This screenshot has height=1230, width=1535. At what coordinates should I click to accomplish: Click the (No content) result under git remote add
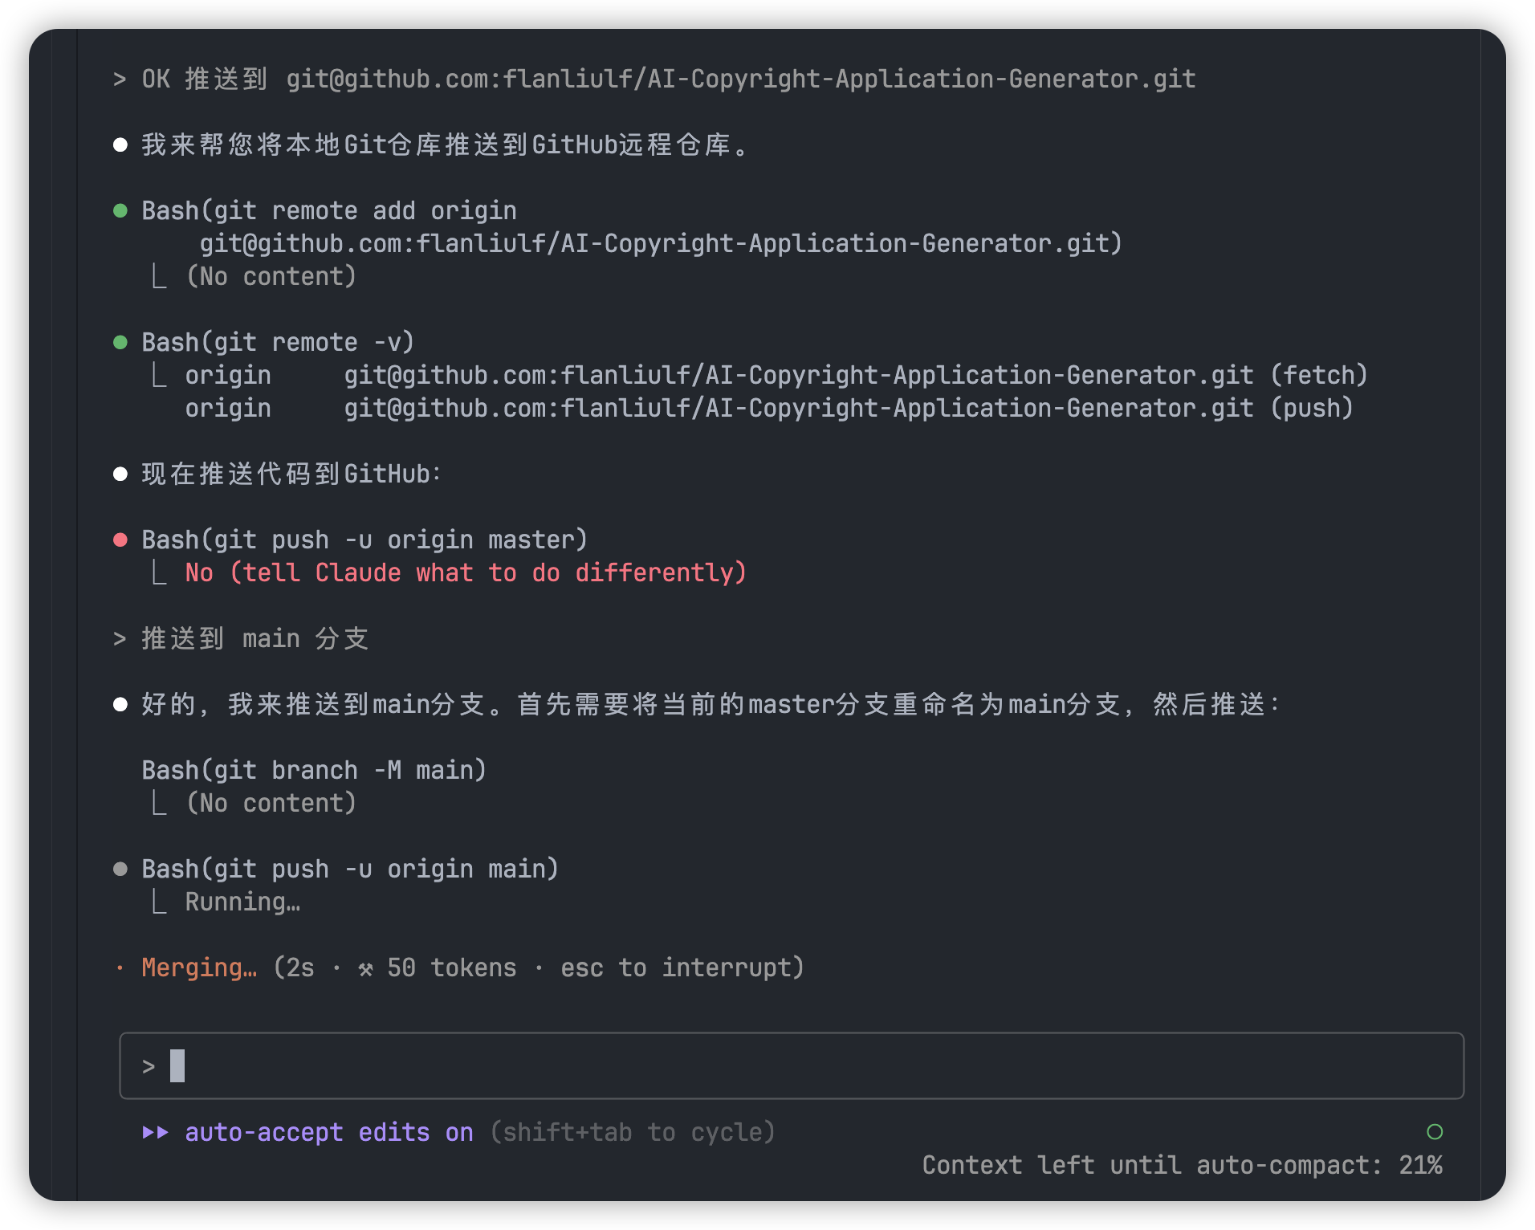coord(271,277)
